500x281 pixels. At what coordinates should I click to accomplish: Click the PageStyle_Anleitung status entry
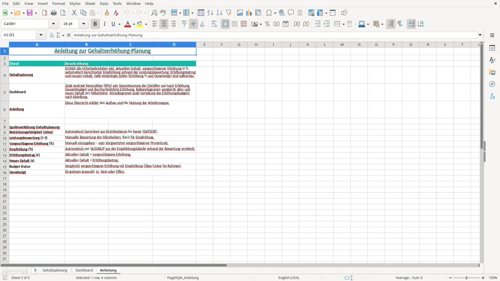point(183,278)
